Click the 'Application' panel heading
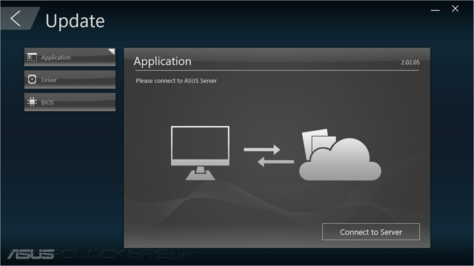 pyautogui.click(x=163, y=61)
